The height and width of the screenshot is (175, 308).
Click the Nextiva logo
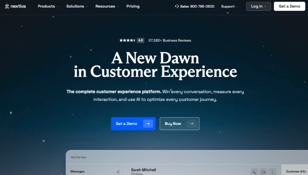coord(15,6)
